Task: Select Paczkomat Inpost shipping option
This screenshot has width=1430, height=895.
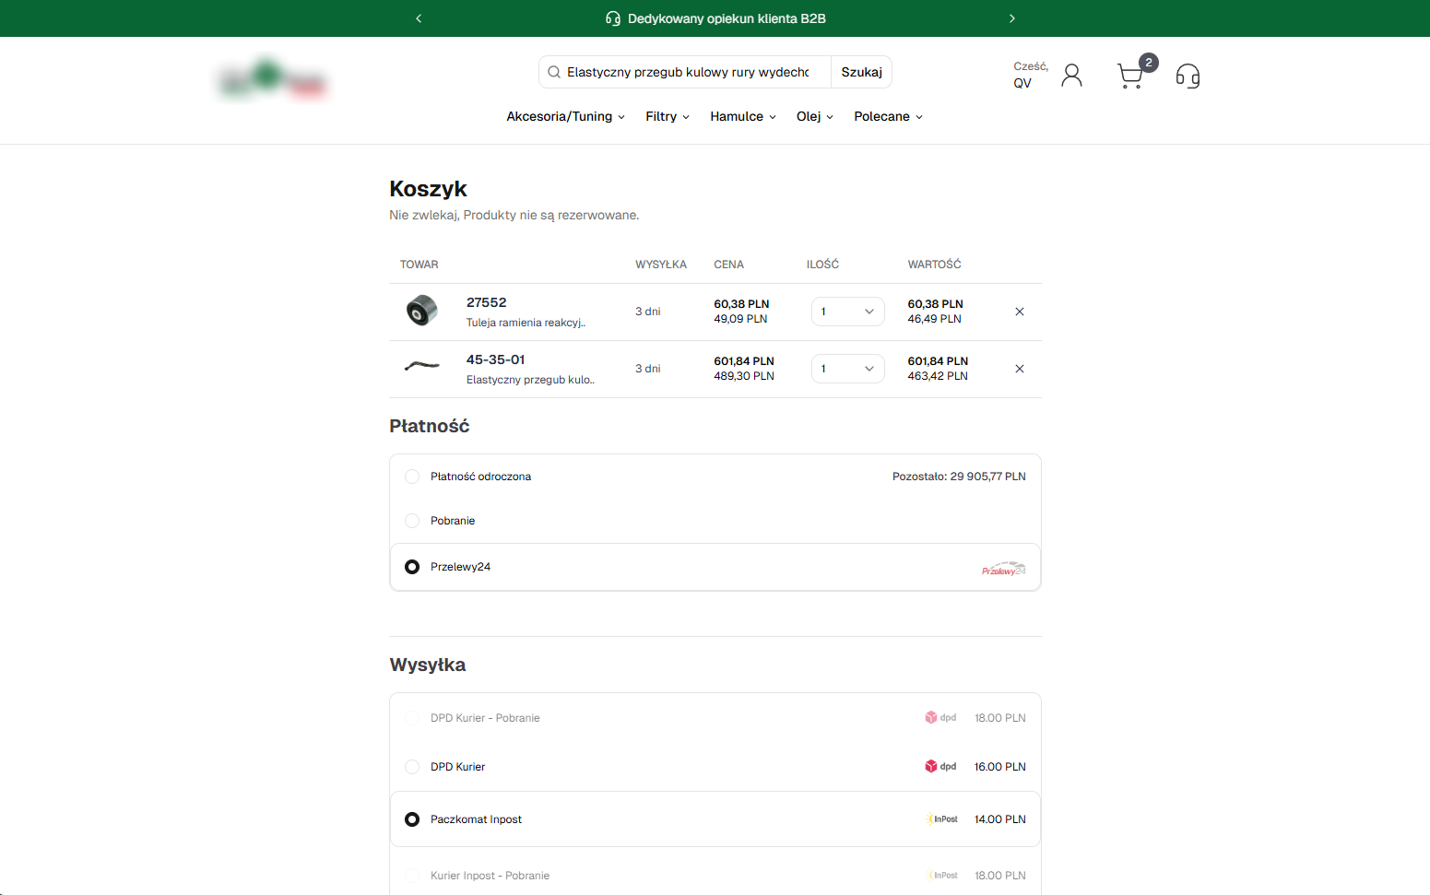Action: click(x=412, y=819)
